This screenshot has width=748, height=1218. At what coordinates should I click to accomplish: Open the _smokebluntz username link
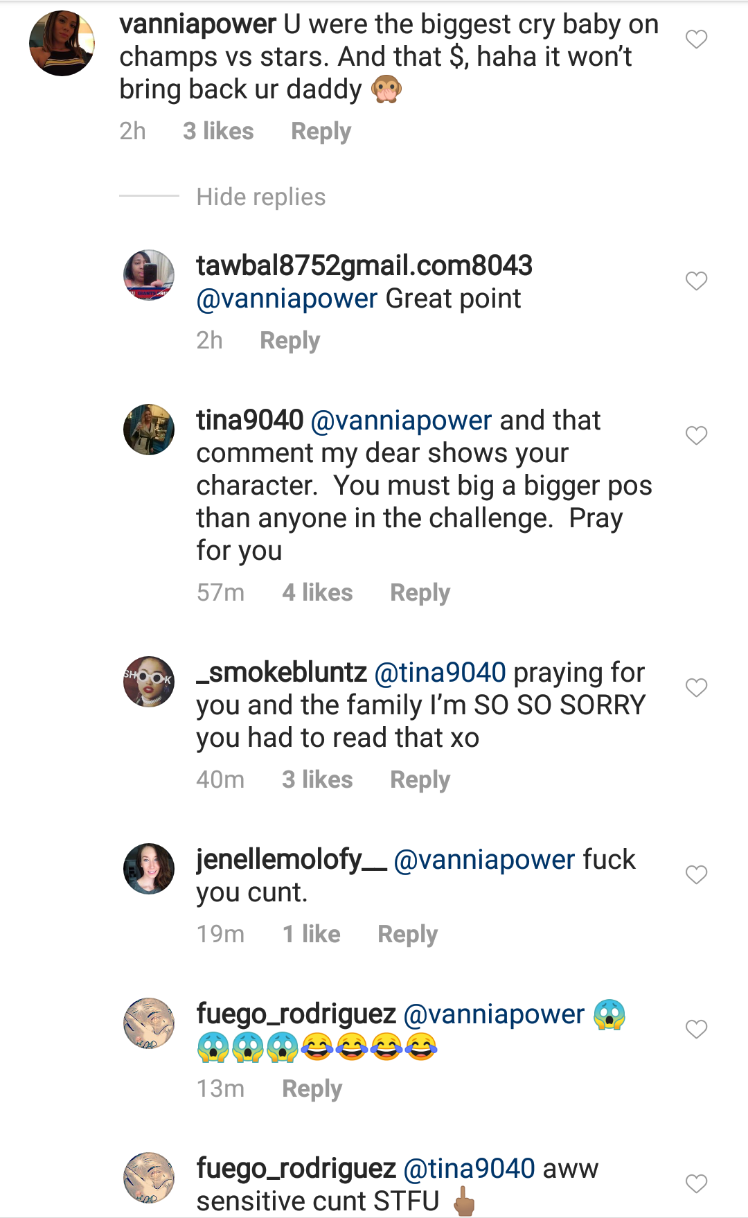281,673
